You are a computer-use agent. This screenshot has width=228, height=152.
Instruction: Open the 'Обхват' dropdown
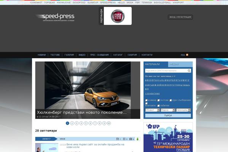pyautogui.click(x=152, y=110)
